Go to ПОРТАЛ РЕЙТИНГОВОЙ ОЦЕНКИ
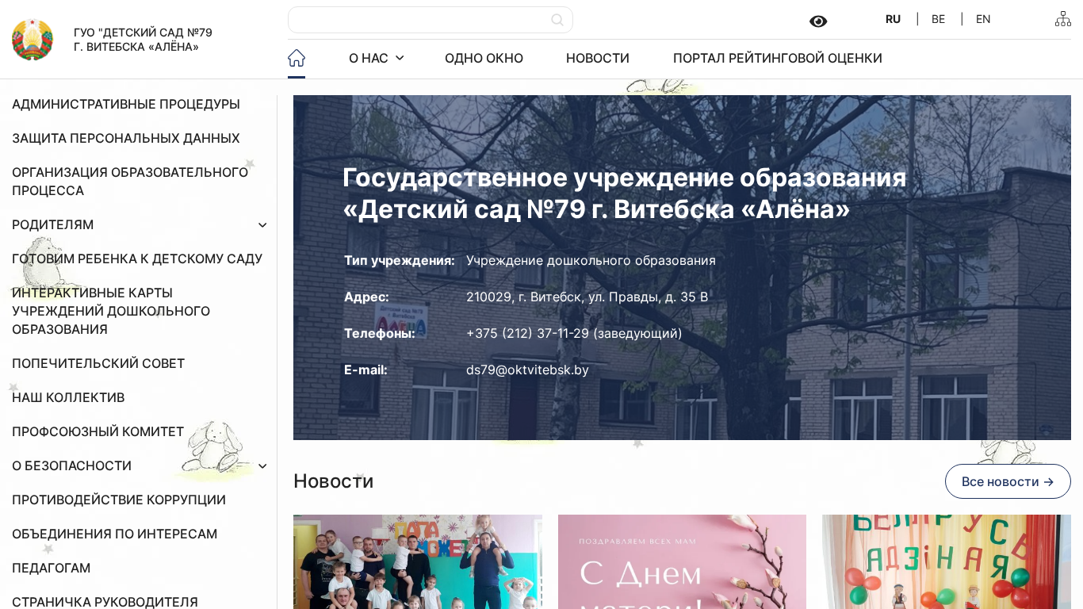The image size is (1083, 609). point(777,58)
